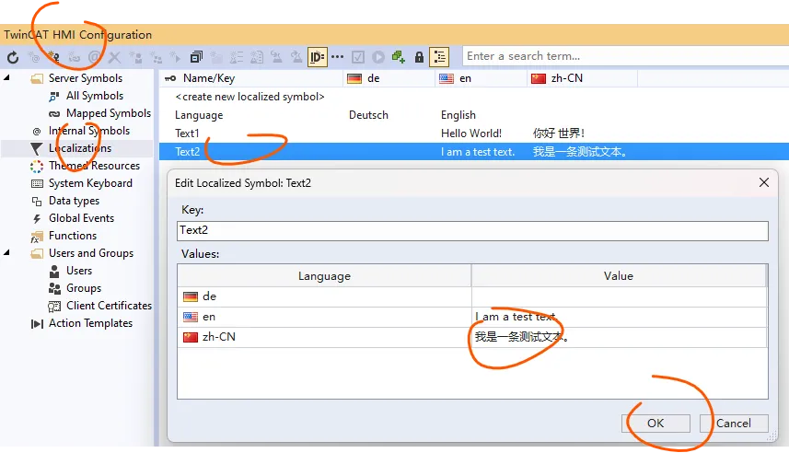Click the greyed-out checkmark box icon
The height and width of the screenshot is (453, 789).
tap(358, 57)
